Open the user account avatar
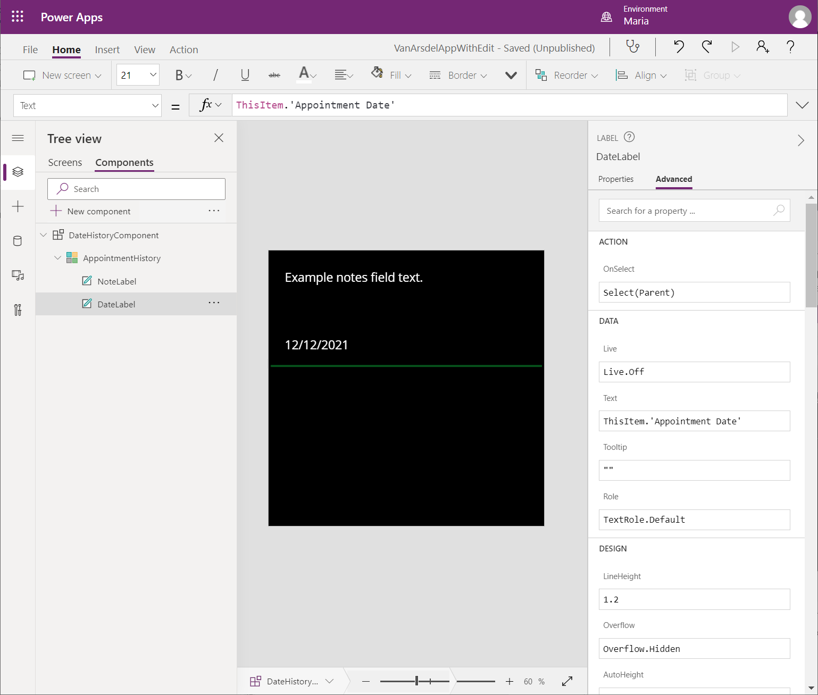This screenshot has width=818, height=695. point(800,17)
